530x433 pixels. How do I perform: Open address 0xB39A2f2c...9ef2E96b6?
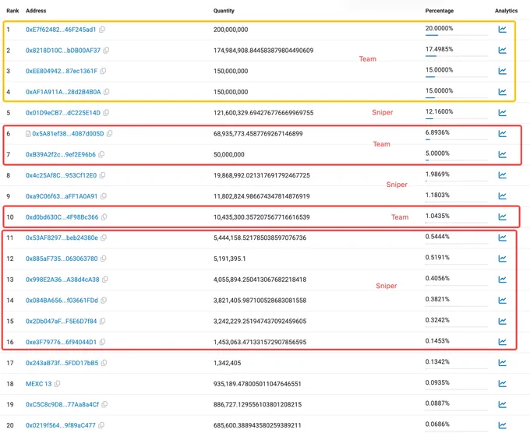(x=61, y=154)
